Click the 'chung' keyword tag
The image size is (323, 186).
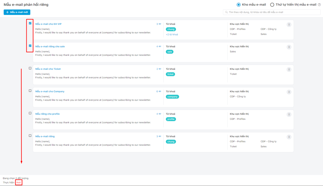(171, 29)
